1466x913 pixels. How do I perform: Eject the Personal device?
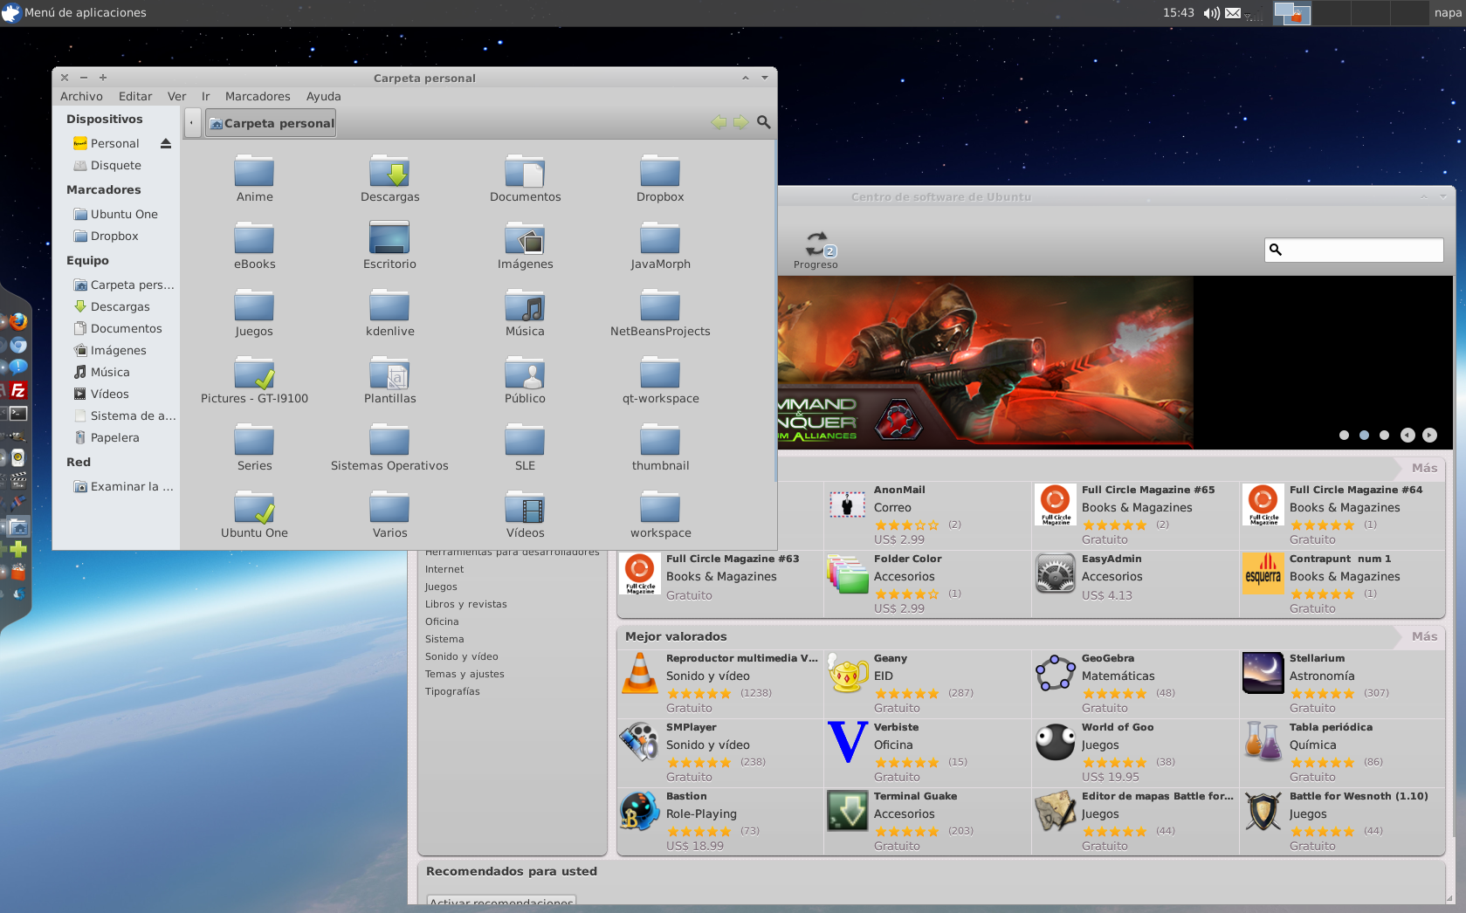[166, 143]
